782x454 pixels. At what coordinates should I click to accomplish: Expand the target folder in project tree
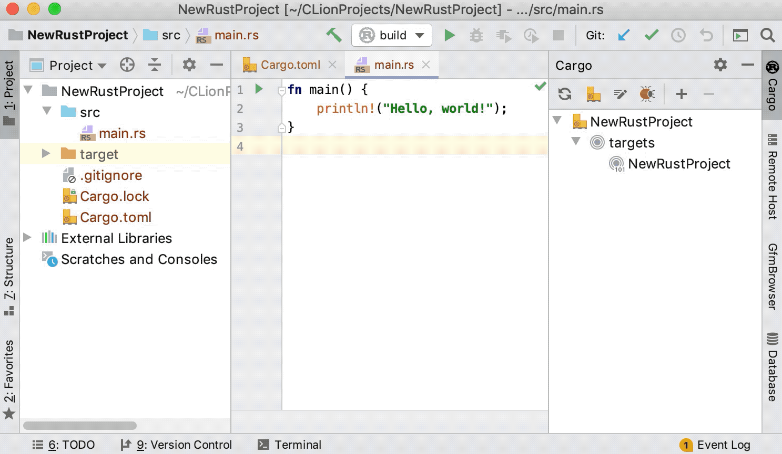pos(46,154)
